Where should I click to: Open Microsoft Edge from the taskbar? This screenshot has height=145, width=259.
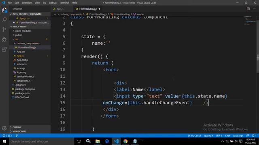[107, 141]
